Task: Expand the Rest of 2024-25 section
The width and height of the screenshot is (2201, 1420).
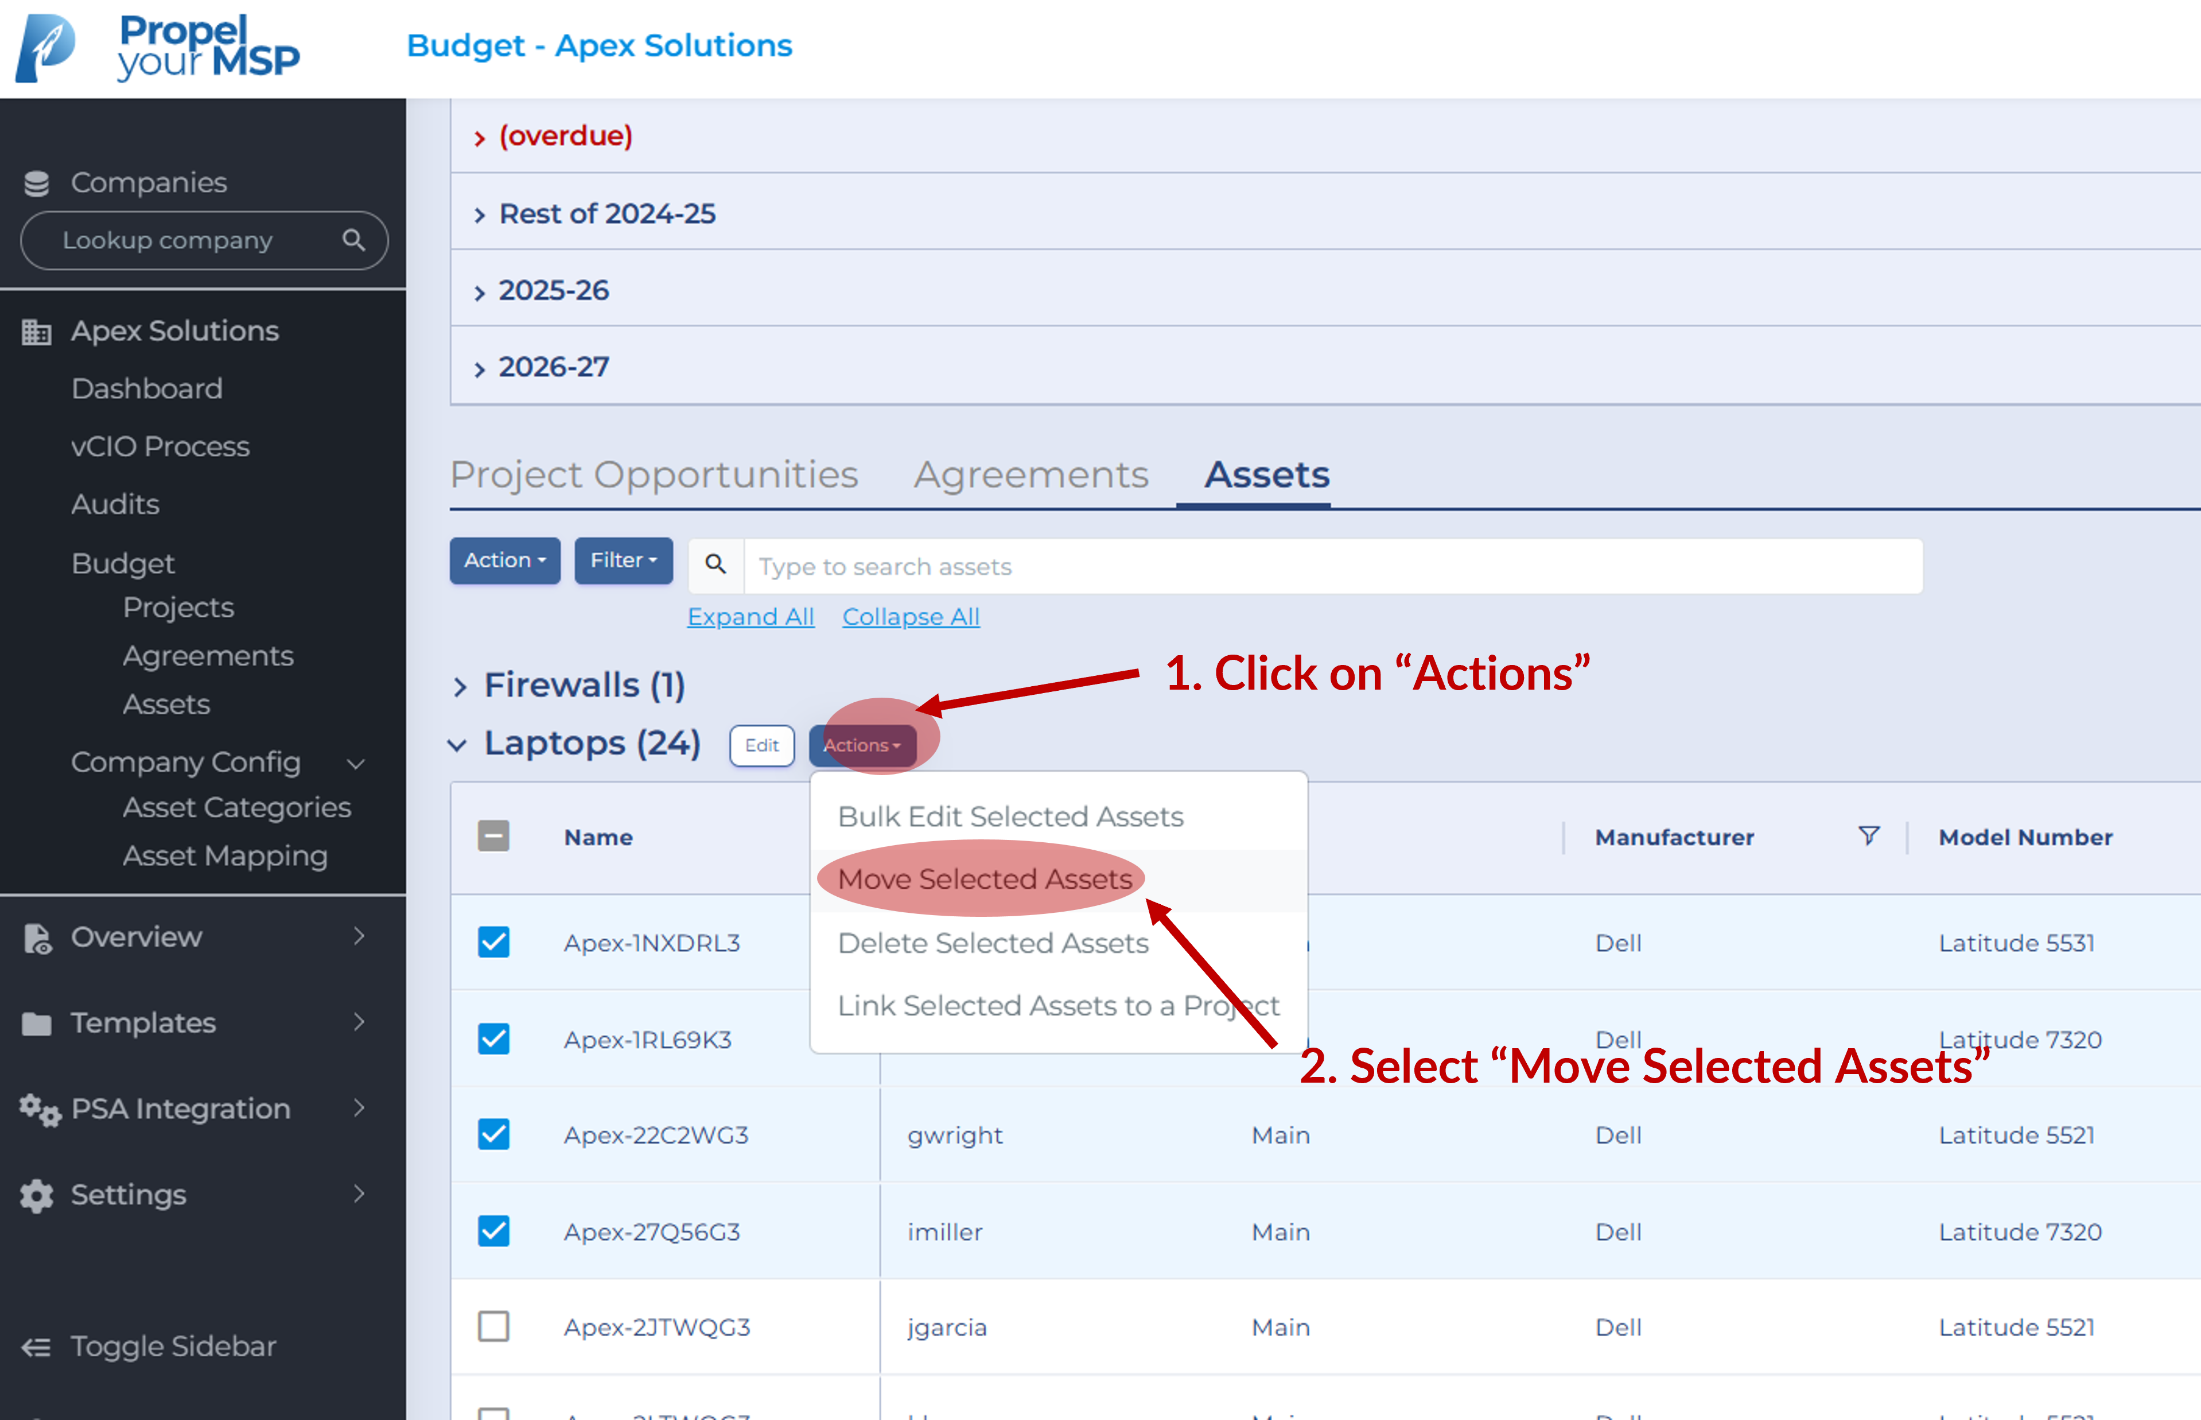Action: [480, 216]
